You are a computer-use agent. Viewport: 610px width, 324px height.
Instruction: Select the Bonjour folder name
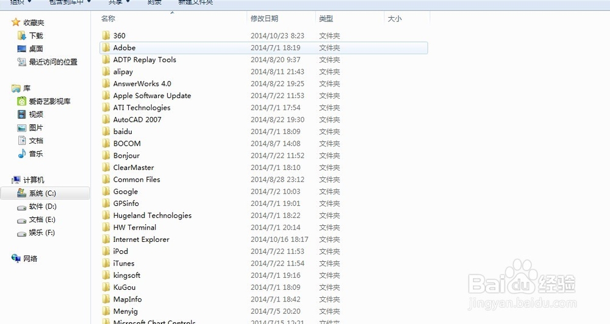(126, 155)
